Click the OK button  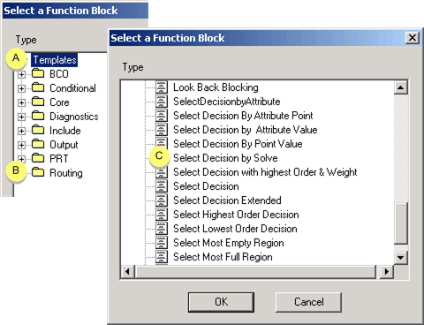click(x=221, y=302)
